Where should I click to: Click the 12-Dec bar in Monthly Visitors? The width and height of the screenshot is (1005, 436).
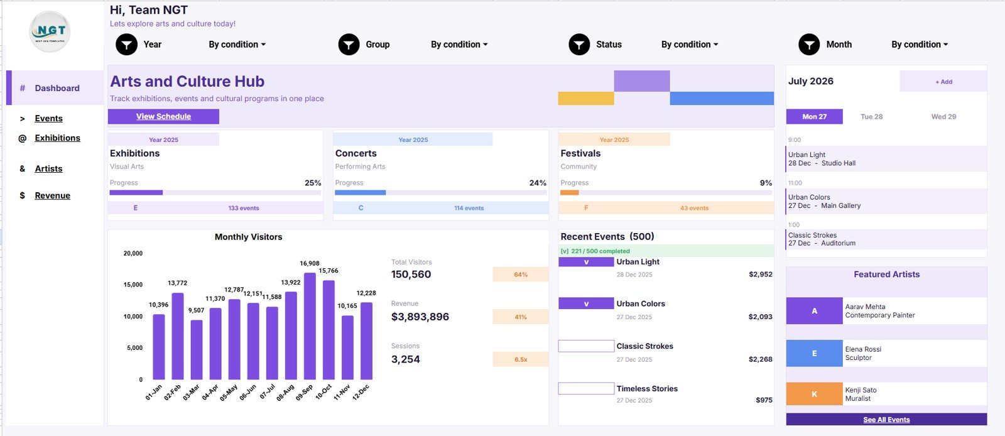(x=366, y=341)
